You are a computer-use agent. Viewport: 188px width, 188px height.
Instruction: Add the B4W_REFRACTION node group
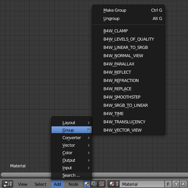coord(129,80)
